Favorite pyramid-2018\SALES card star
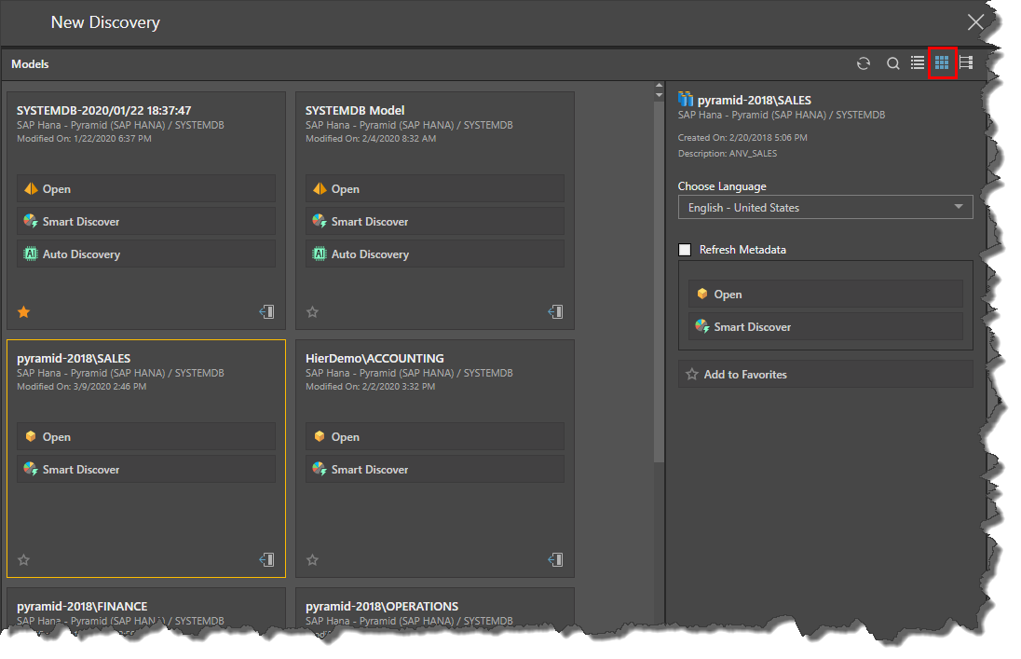Screen dimensions: 1021x659 (x=24, y=559)
